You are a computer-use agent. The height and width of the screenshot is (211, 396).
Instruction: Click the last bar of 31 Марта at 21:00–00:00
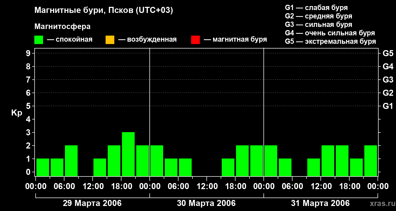coord(371,161)
